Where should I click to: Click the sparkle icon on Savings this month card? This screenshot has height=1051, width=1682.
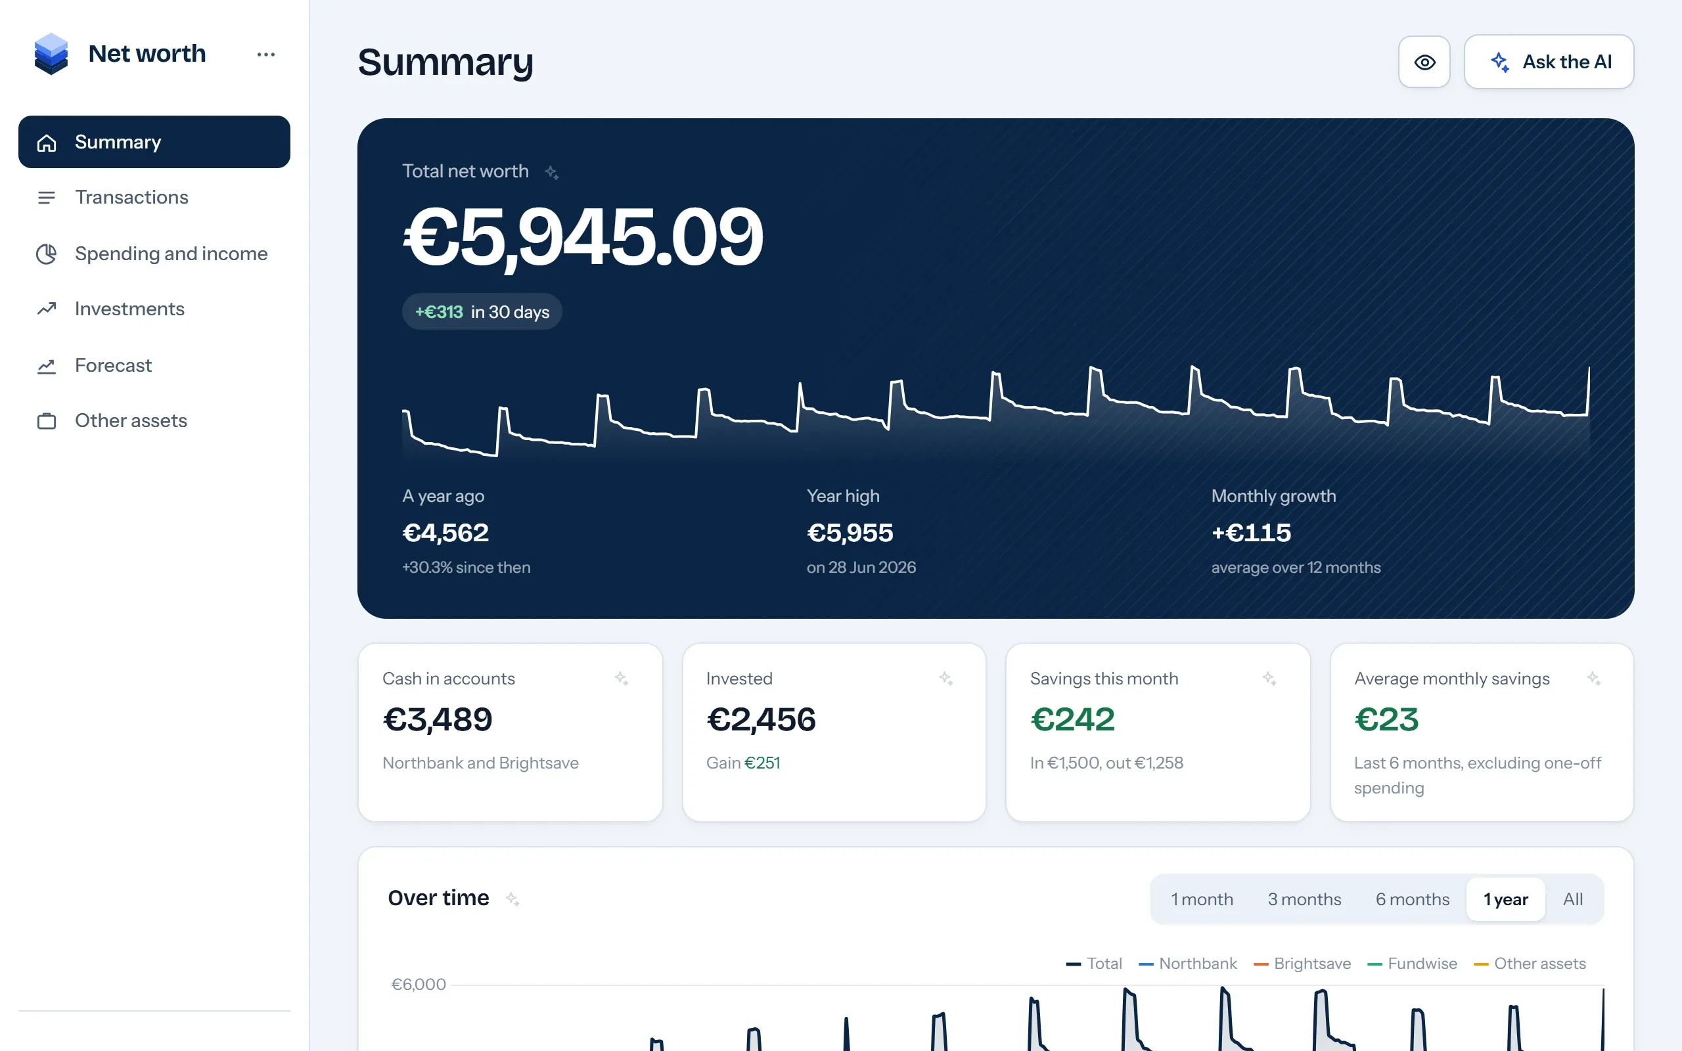(x=1269, y=679)
